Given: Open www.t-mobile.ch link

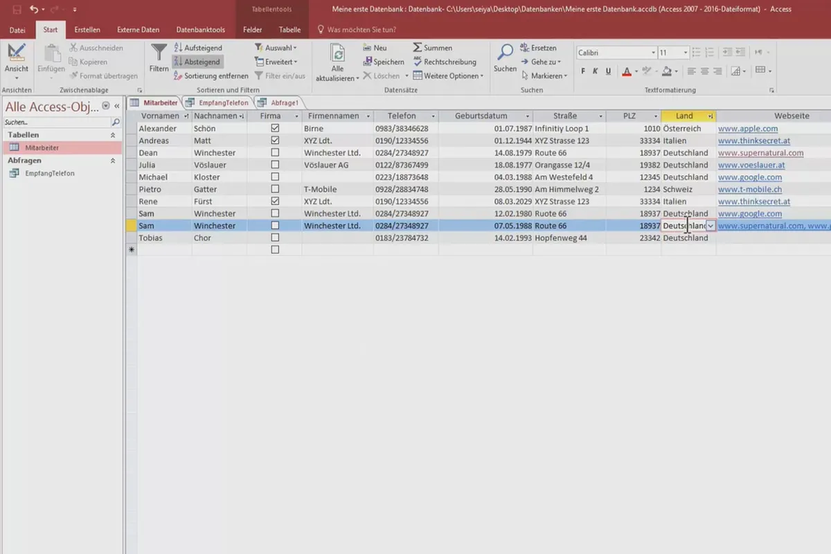Looking at the screenshot, I should (750, 190).
